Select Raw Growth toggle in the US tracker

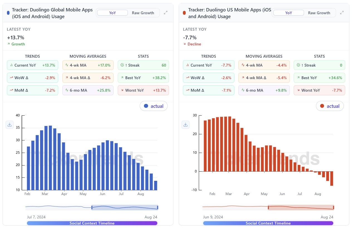pyautogui.click(x=319, y=13)
